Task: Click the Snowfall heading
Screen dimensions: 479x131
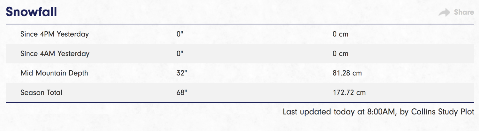Action: 31,12
